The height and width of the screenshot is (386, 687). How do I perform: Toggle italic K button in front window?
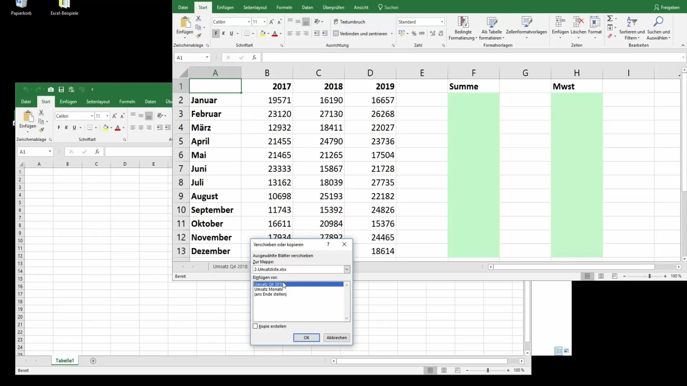[x=224, y=33]
